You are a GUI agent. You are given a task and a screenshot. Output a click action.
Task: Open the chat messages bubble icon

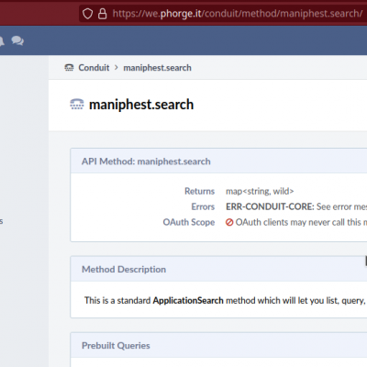pos(17,40)
